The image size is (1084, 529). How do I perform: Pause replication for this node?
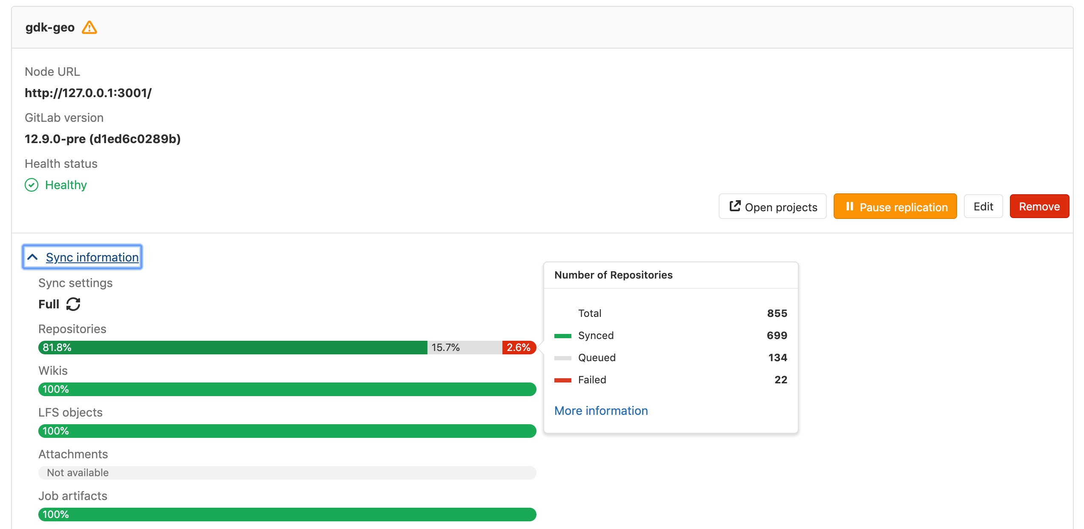point(895,207)
